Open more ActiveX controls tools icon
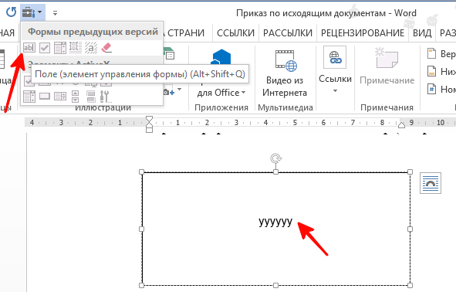456x292 pixels. [105, 97]
